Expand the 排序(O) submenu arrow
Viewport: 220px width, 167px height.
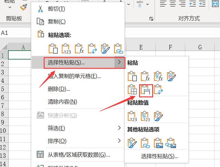[119, 140]
